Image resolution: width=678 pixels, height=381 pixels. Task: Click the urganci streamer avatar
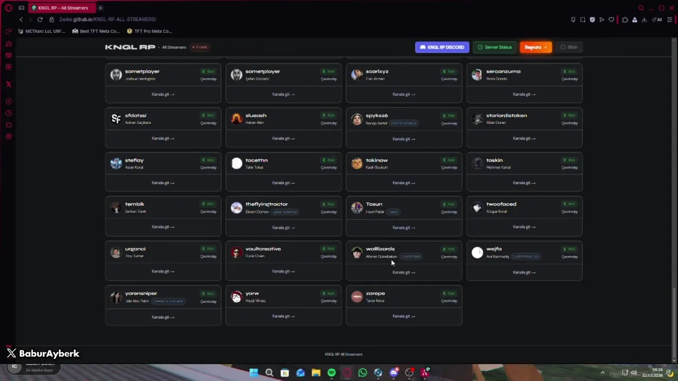click(x=116, y=252)
